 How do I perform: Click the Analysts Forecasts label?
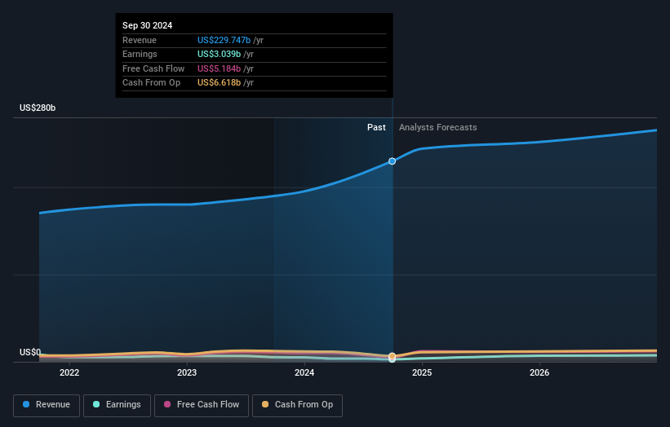438,127
